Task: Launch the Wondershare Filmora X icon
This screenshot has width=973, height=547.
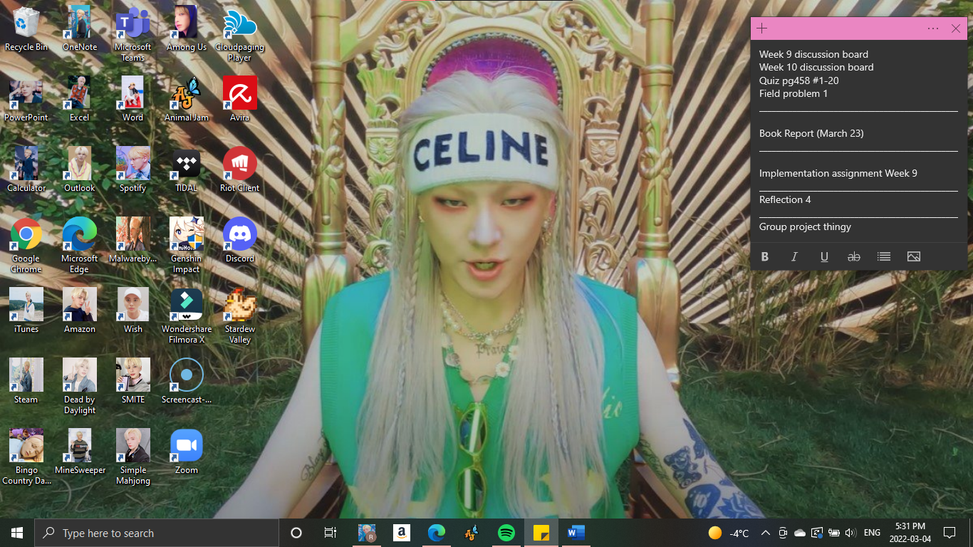Action: tap(187, 316)
